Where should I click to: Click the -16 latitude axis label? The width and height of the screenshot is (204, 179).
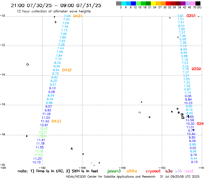click(2, 104)
